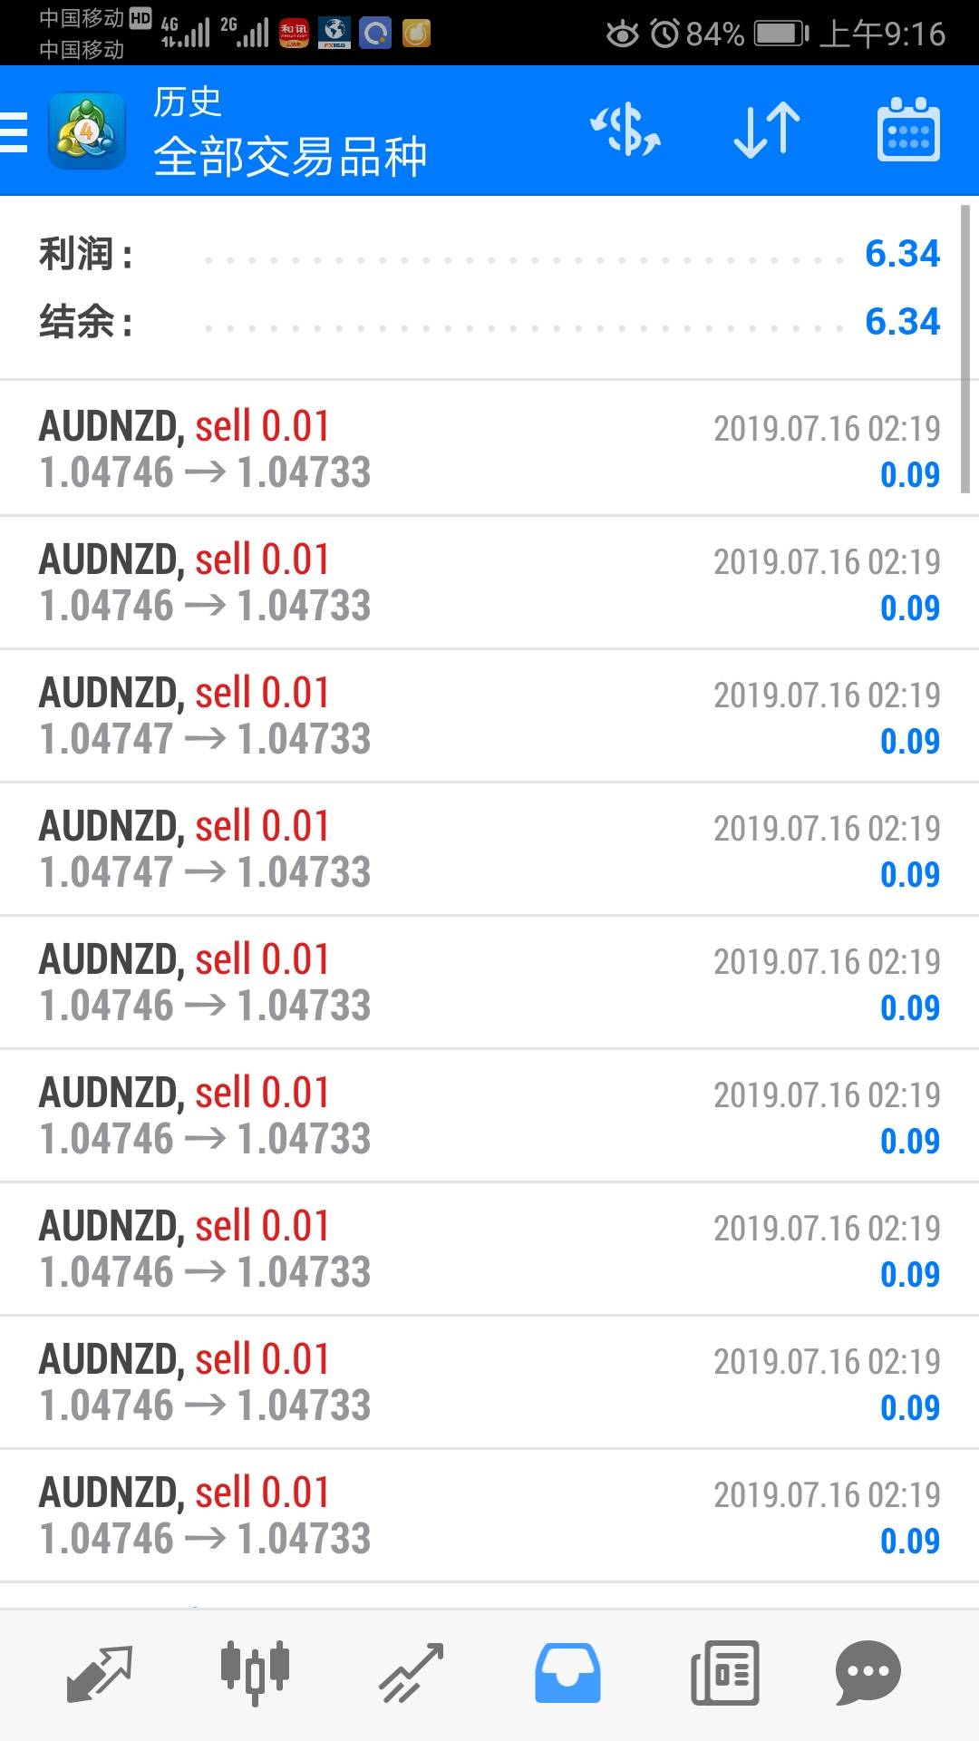Open the calendar date range picker

pyautogui.click(x=908, y=130)
